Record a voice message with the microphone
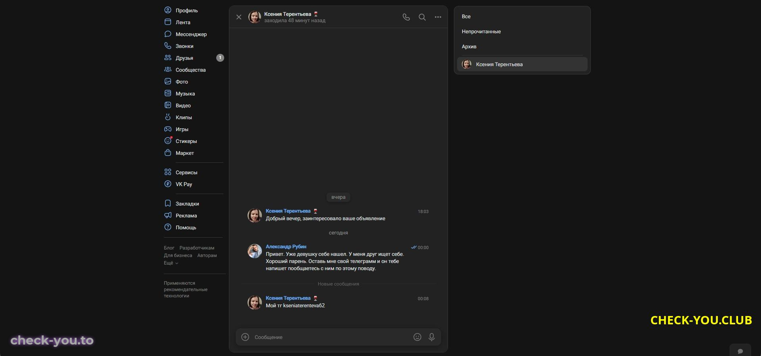 tap(432, 337)
